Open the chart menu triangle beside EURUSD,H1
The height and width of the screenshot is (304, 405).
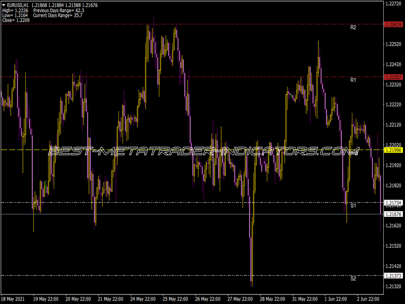(x=4, y=5)
